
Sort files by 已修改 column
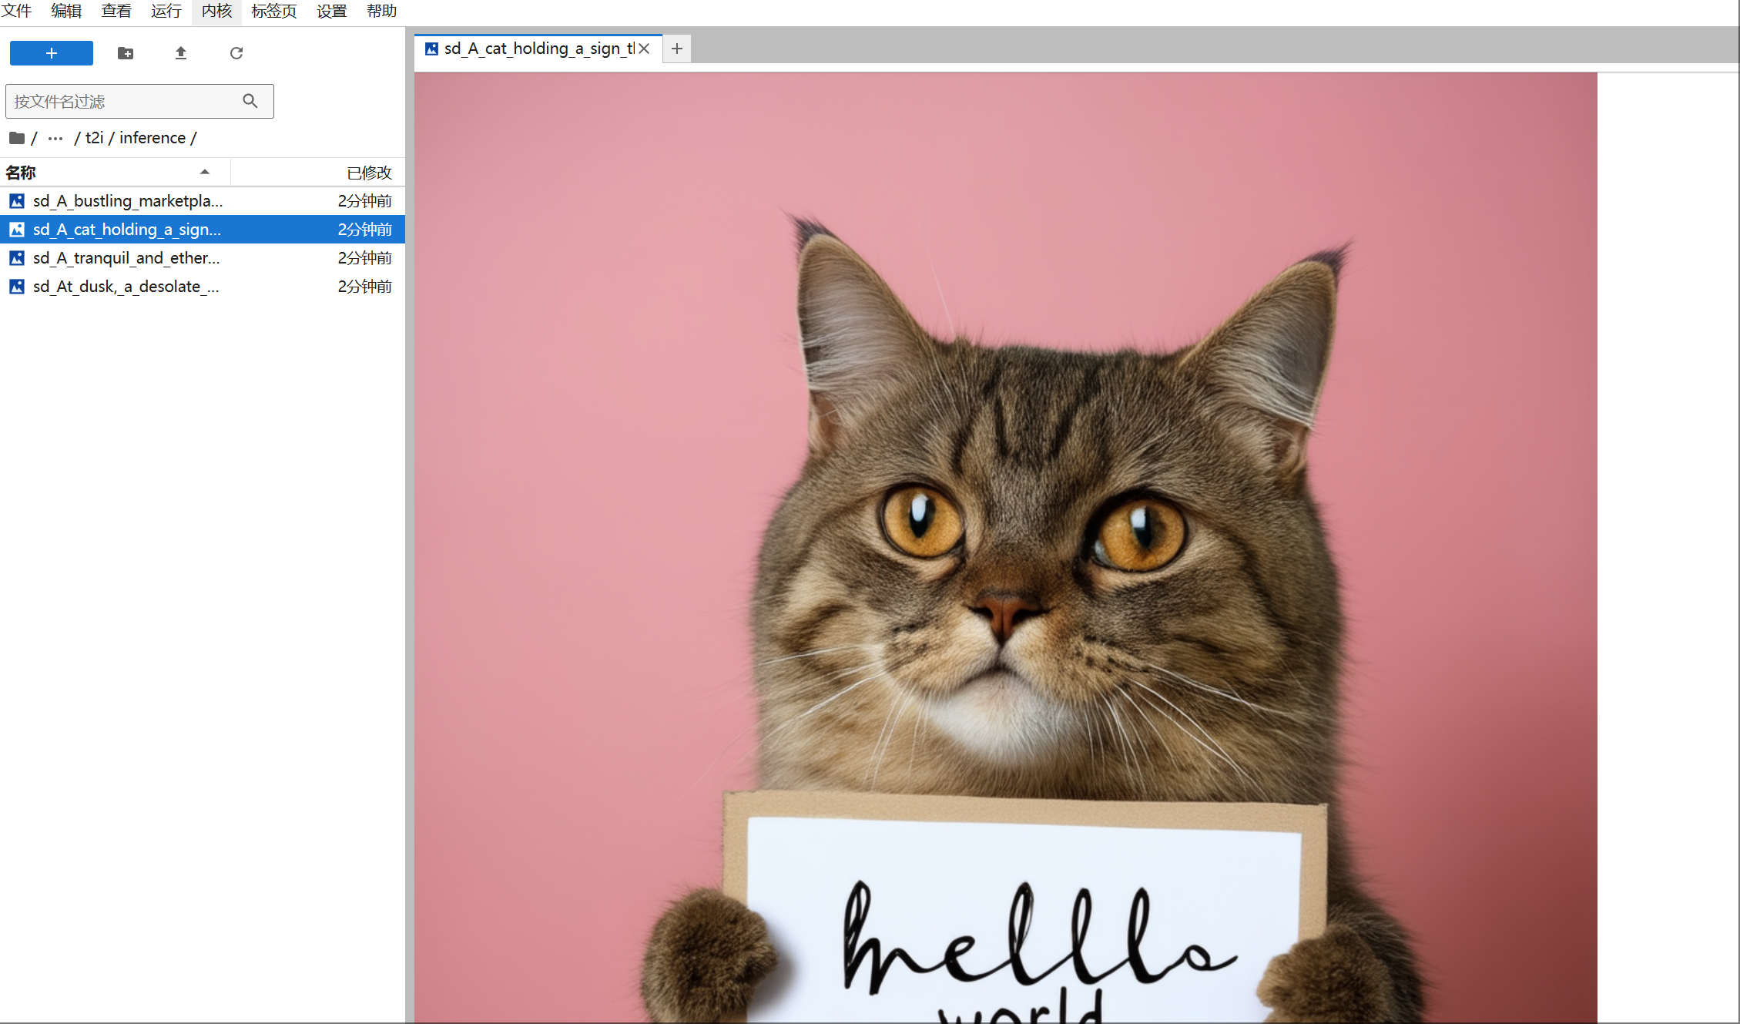368,173
